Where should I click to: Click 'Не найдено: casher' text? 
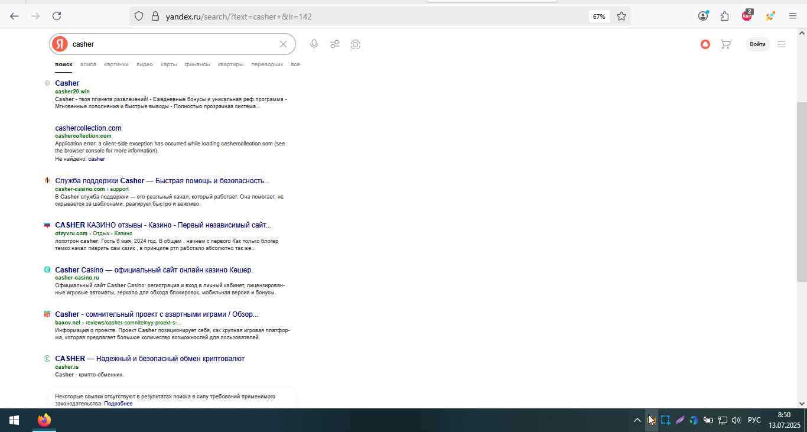coord(80,159)
